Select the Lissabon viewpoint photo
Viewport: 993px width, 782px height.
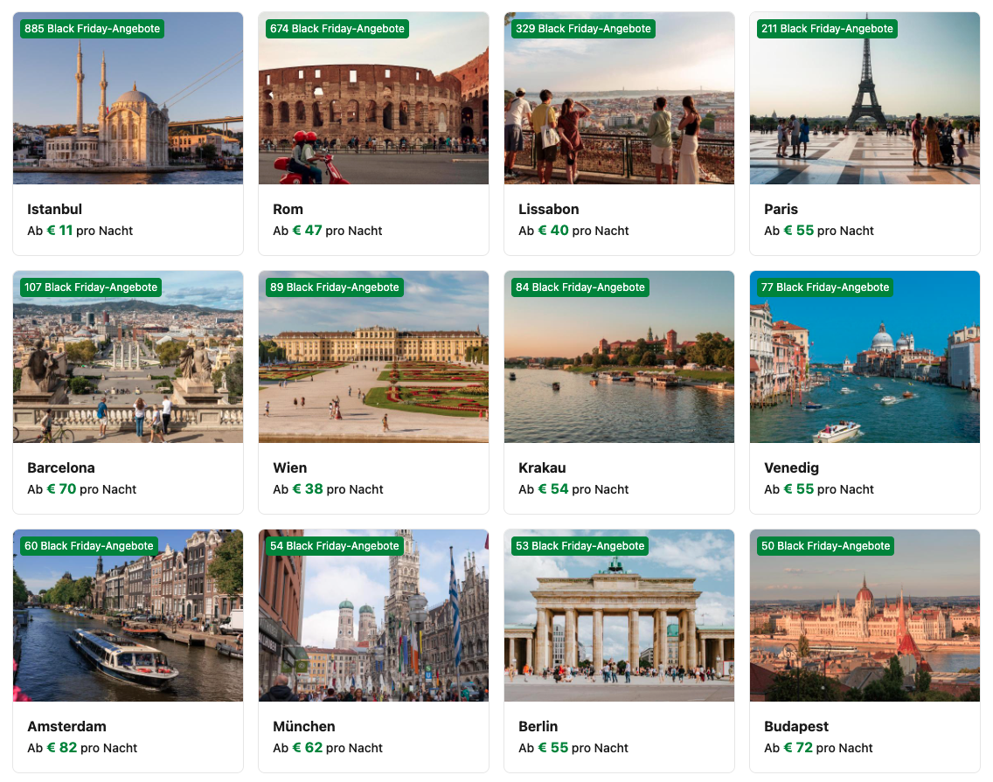coord(620,98)
